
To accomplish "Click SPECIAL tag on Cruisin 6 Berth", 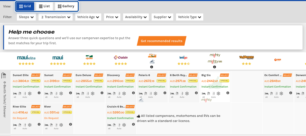I will click(130, 112).
